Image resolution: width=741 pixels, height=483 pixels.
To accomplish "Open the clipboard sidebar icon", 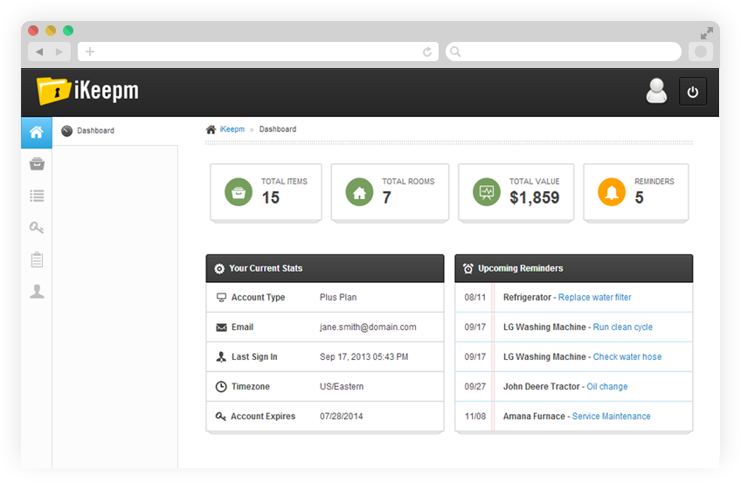I will 37,259.
